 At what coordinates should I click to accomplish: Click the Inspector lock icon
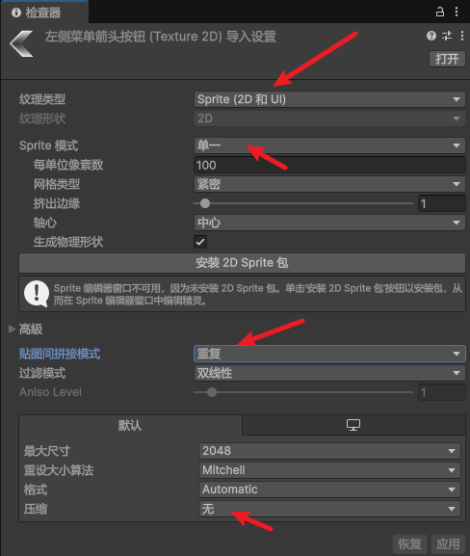[x=439, y=12]
